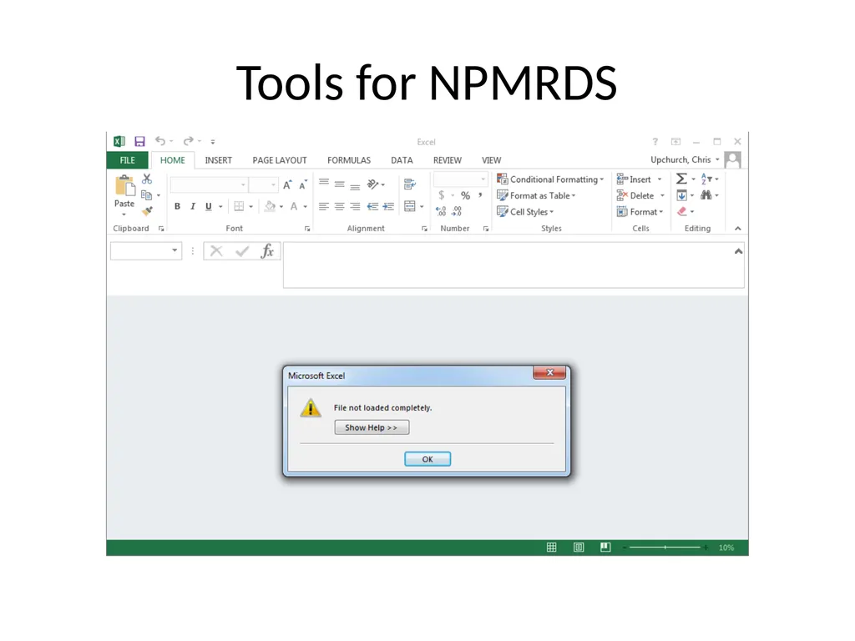The height and width of the screenshot is (641, 855).
Task: Click the Cut scissors icon
Action: click(x=147, y=179)
